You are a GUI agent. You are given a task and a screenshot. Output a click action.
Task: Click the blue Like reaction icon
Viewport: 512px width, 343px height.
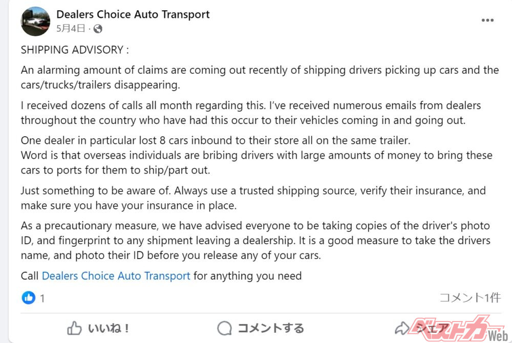click(x=28, y=297)
